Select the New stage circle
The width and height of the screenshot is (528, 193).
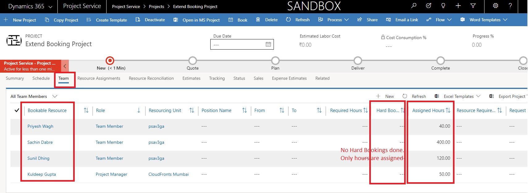point(110,60)
